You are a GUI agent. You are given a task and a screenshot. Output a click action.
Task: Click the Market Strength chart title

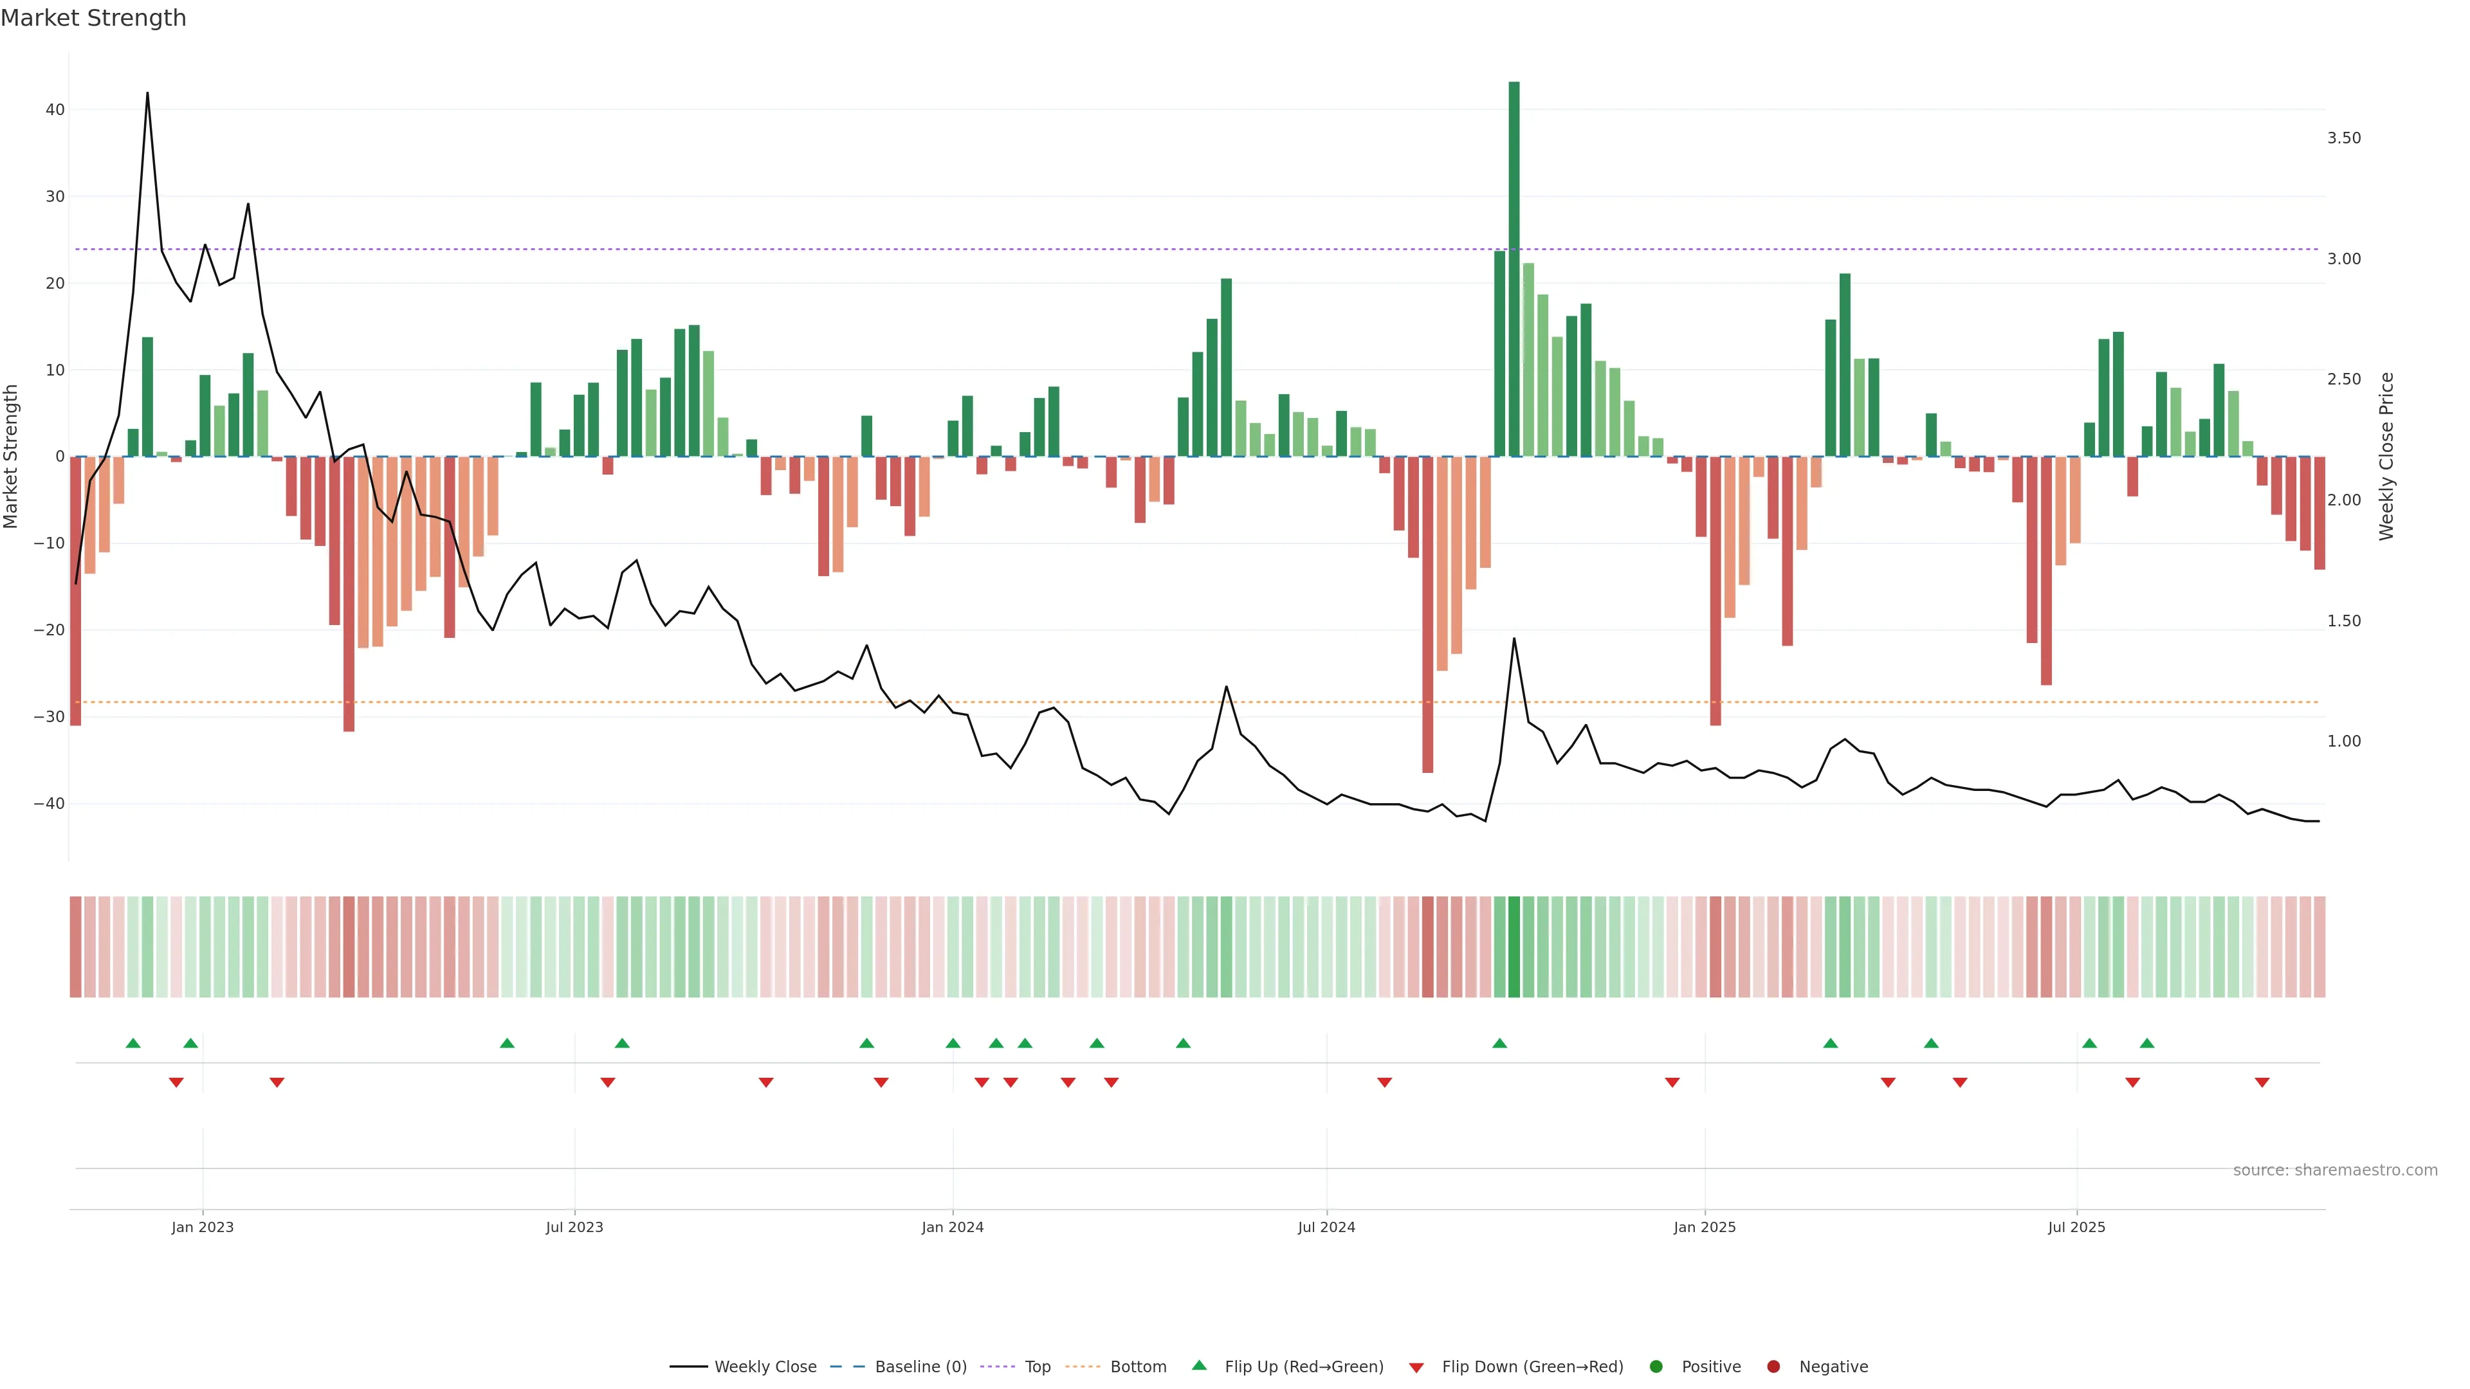[x=93, y=18]
